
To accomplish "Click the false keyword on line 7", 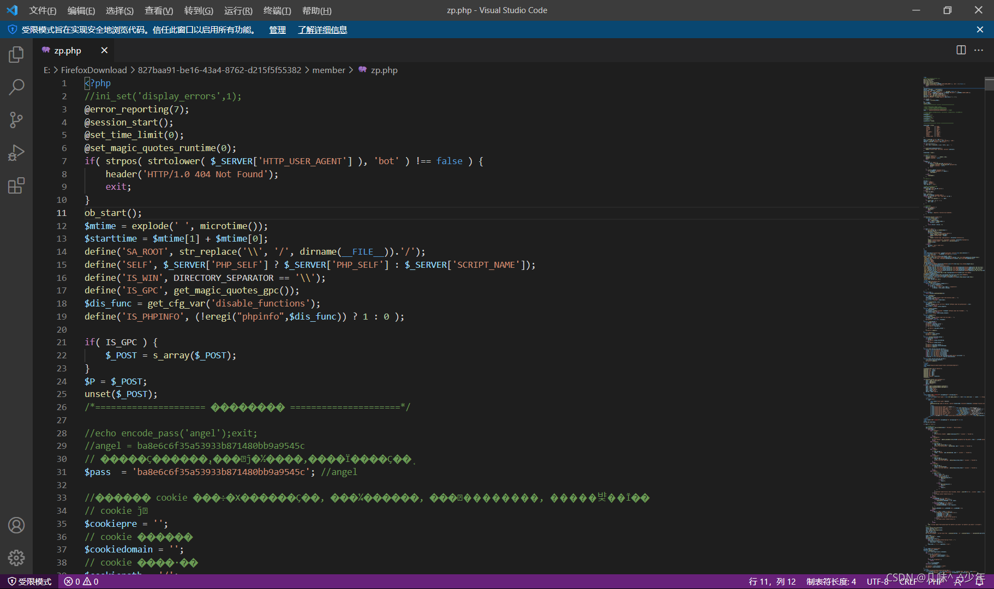I will (x=450, y=161).
